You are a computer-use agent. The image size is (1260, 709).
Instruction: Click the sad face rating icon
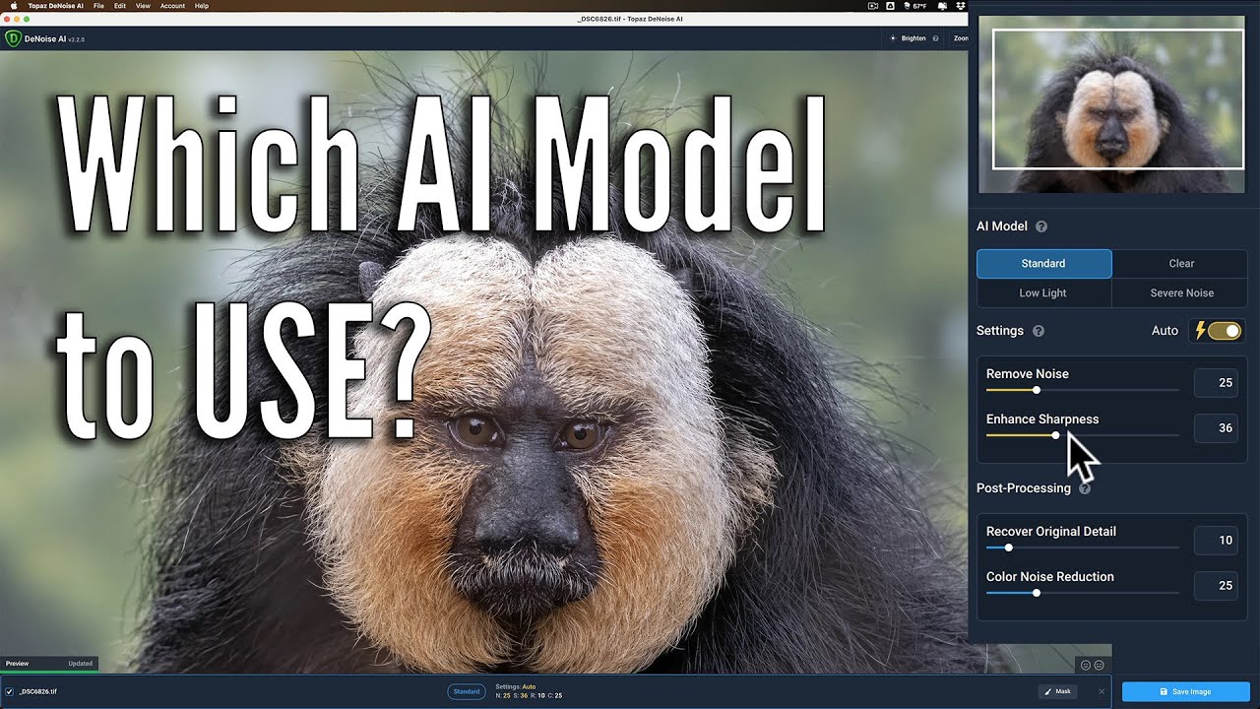click(1099, 666)
